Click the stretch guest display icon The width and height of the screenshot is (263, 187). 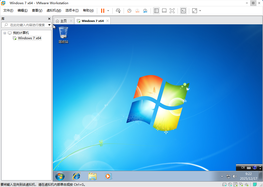195,11
